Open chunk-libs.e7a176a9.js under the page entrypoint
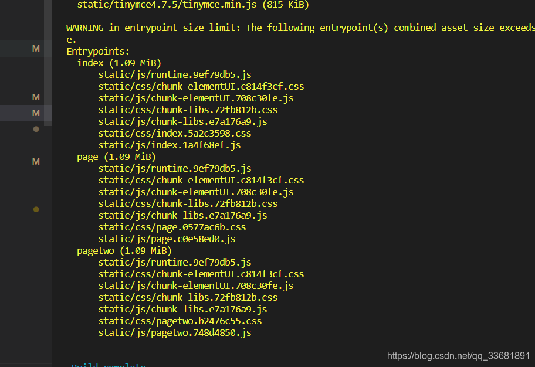The image size is (535, 367). click(183, 216)
